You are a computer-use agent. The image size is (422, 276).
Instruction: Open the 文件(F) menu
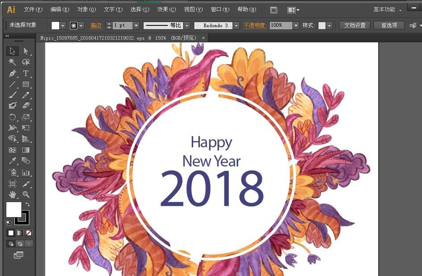pyautogui.click(x=33, y=10)
